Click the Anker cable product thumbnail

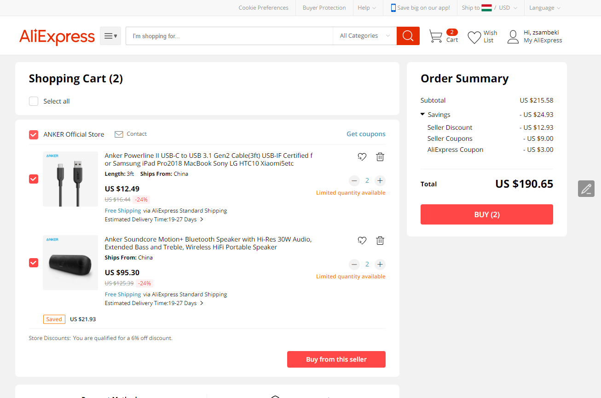pyautogui.click(x=70, y=179)
